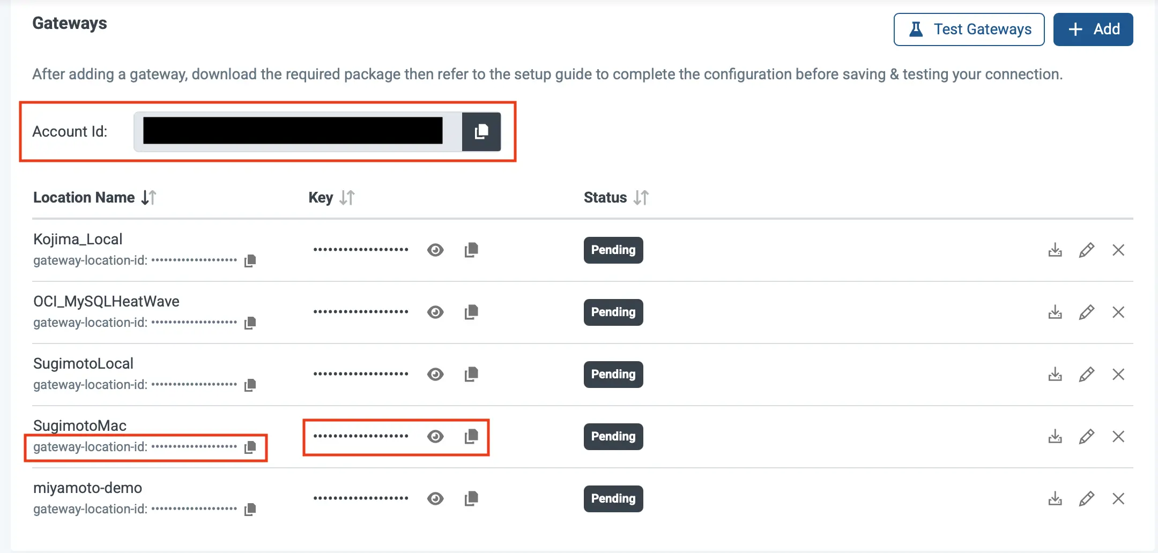
Task: Copy the SugimotoMac gateway key
Action: (x=471, y=437)
